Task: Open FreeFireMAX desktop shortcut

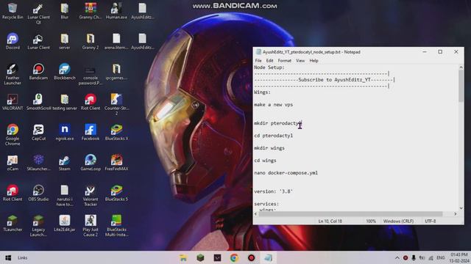Action: coord(116,163)
